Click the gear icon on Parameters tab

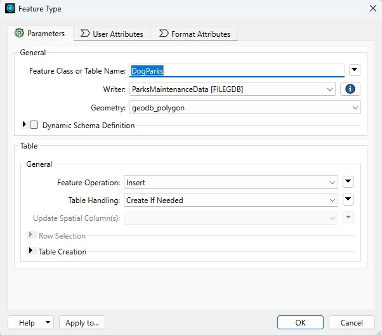tap(19, 34)
